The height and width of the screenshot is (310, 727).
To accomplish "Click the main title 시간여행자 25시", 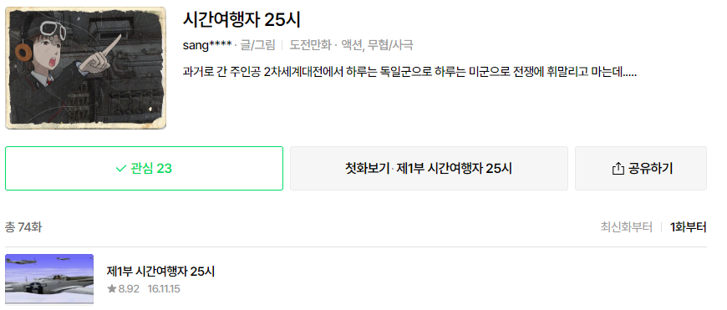I will coord(241,20).
